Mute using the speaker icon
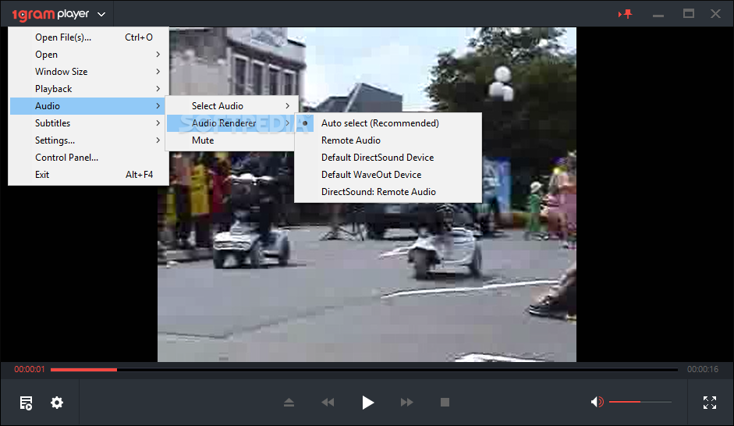The height and width of the screenshot is (426, 734). coord(597,402)
